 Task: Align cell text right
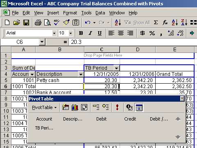point(130,33)
